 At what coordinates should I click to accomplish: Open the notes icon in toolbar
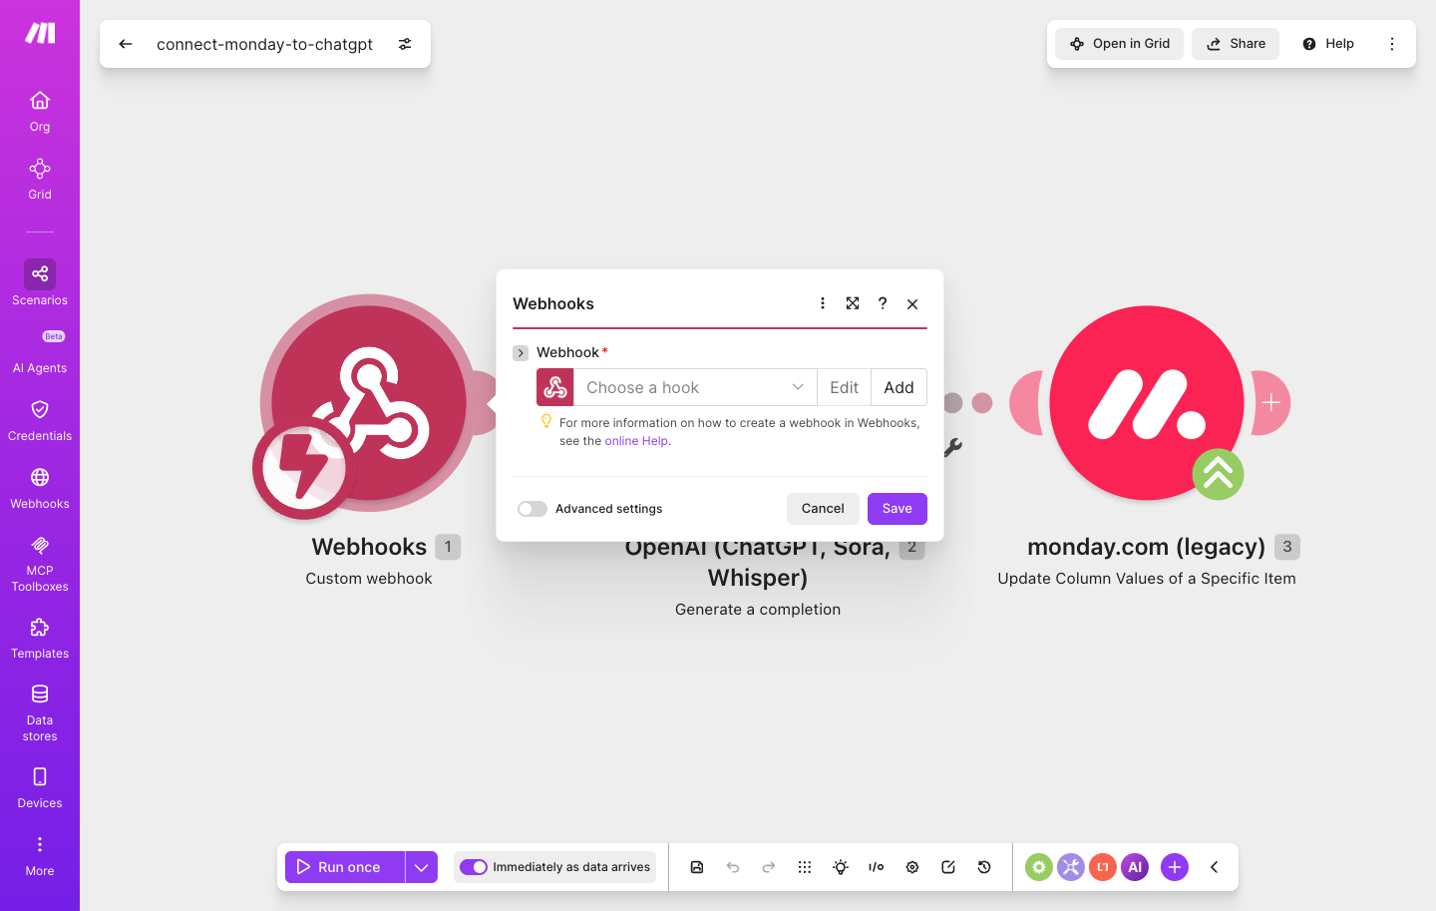948,867
